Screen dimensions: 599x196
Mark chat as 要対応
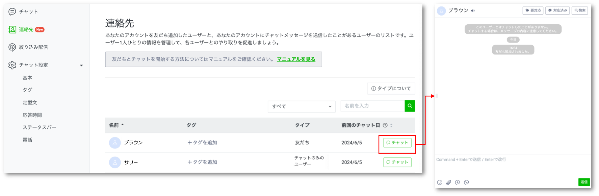click(533, 10)
